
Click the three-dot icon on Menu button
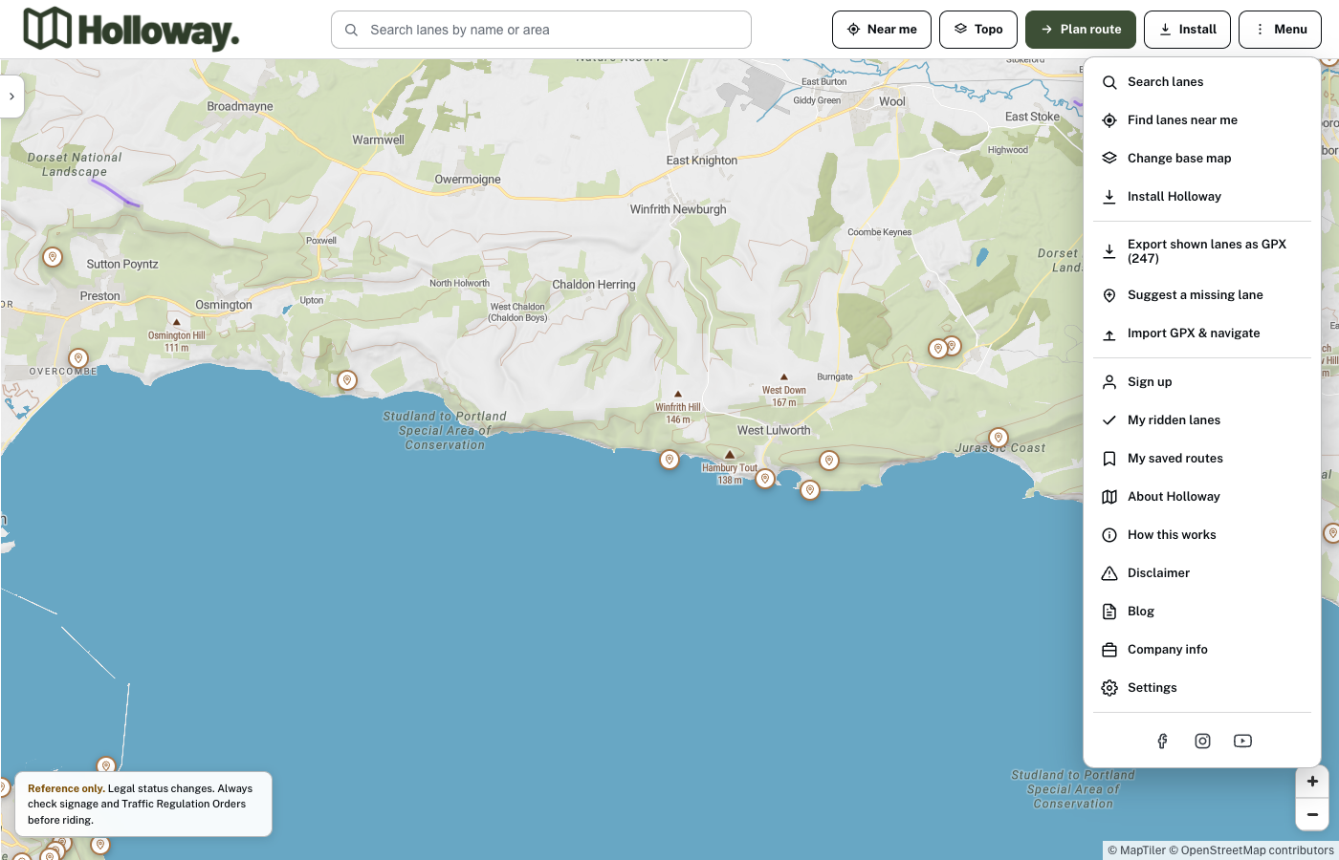[1260, 30]
